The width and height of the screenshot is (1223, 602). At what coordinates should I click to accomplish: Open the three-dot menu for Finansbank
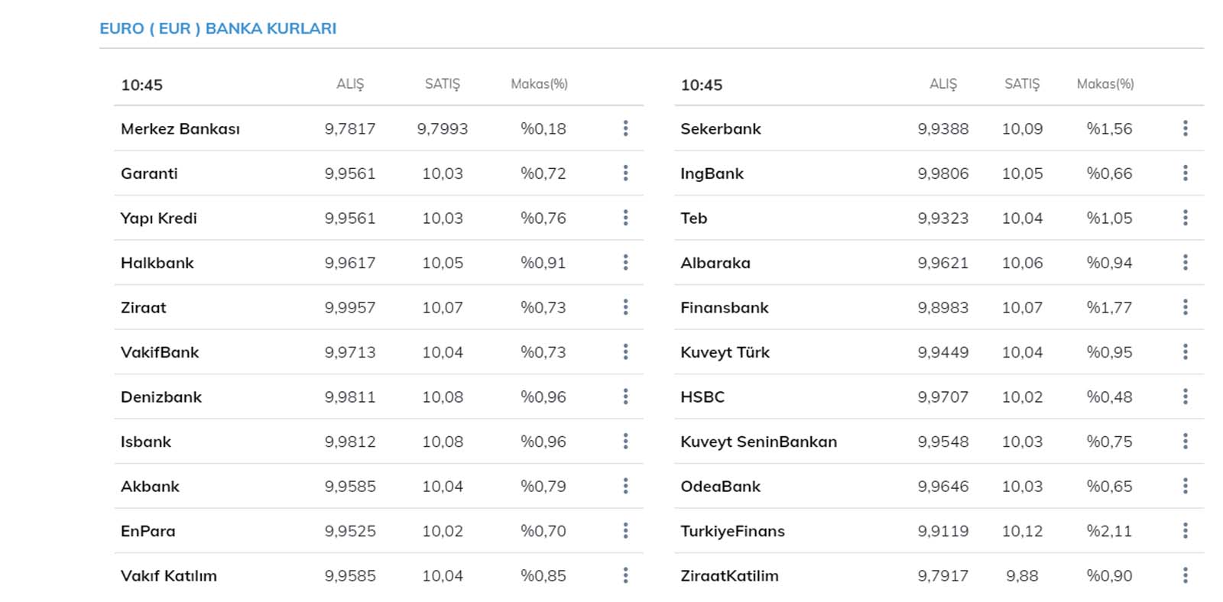tap(1185, 307)
